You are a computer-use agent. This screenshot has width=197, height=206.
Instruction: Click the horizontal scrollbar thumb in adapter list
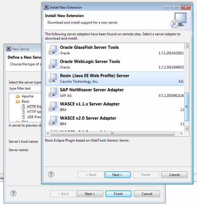tap(113, 134)
